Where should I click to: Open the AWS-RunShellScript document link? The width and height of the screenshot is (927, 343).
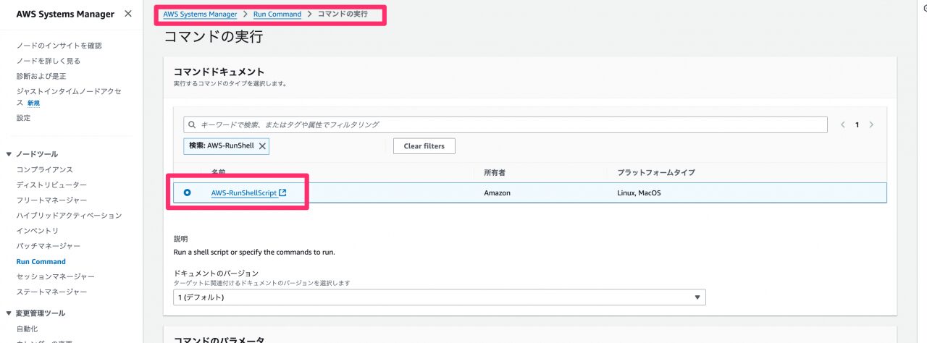point(244,192)
